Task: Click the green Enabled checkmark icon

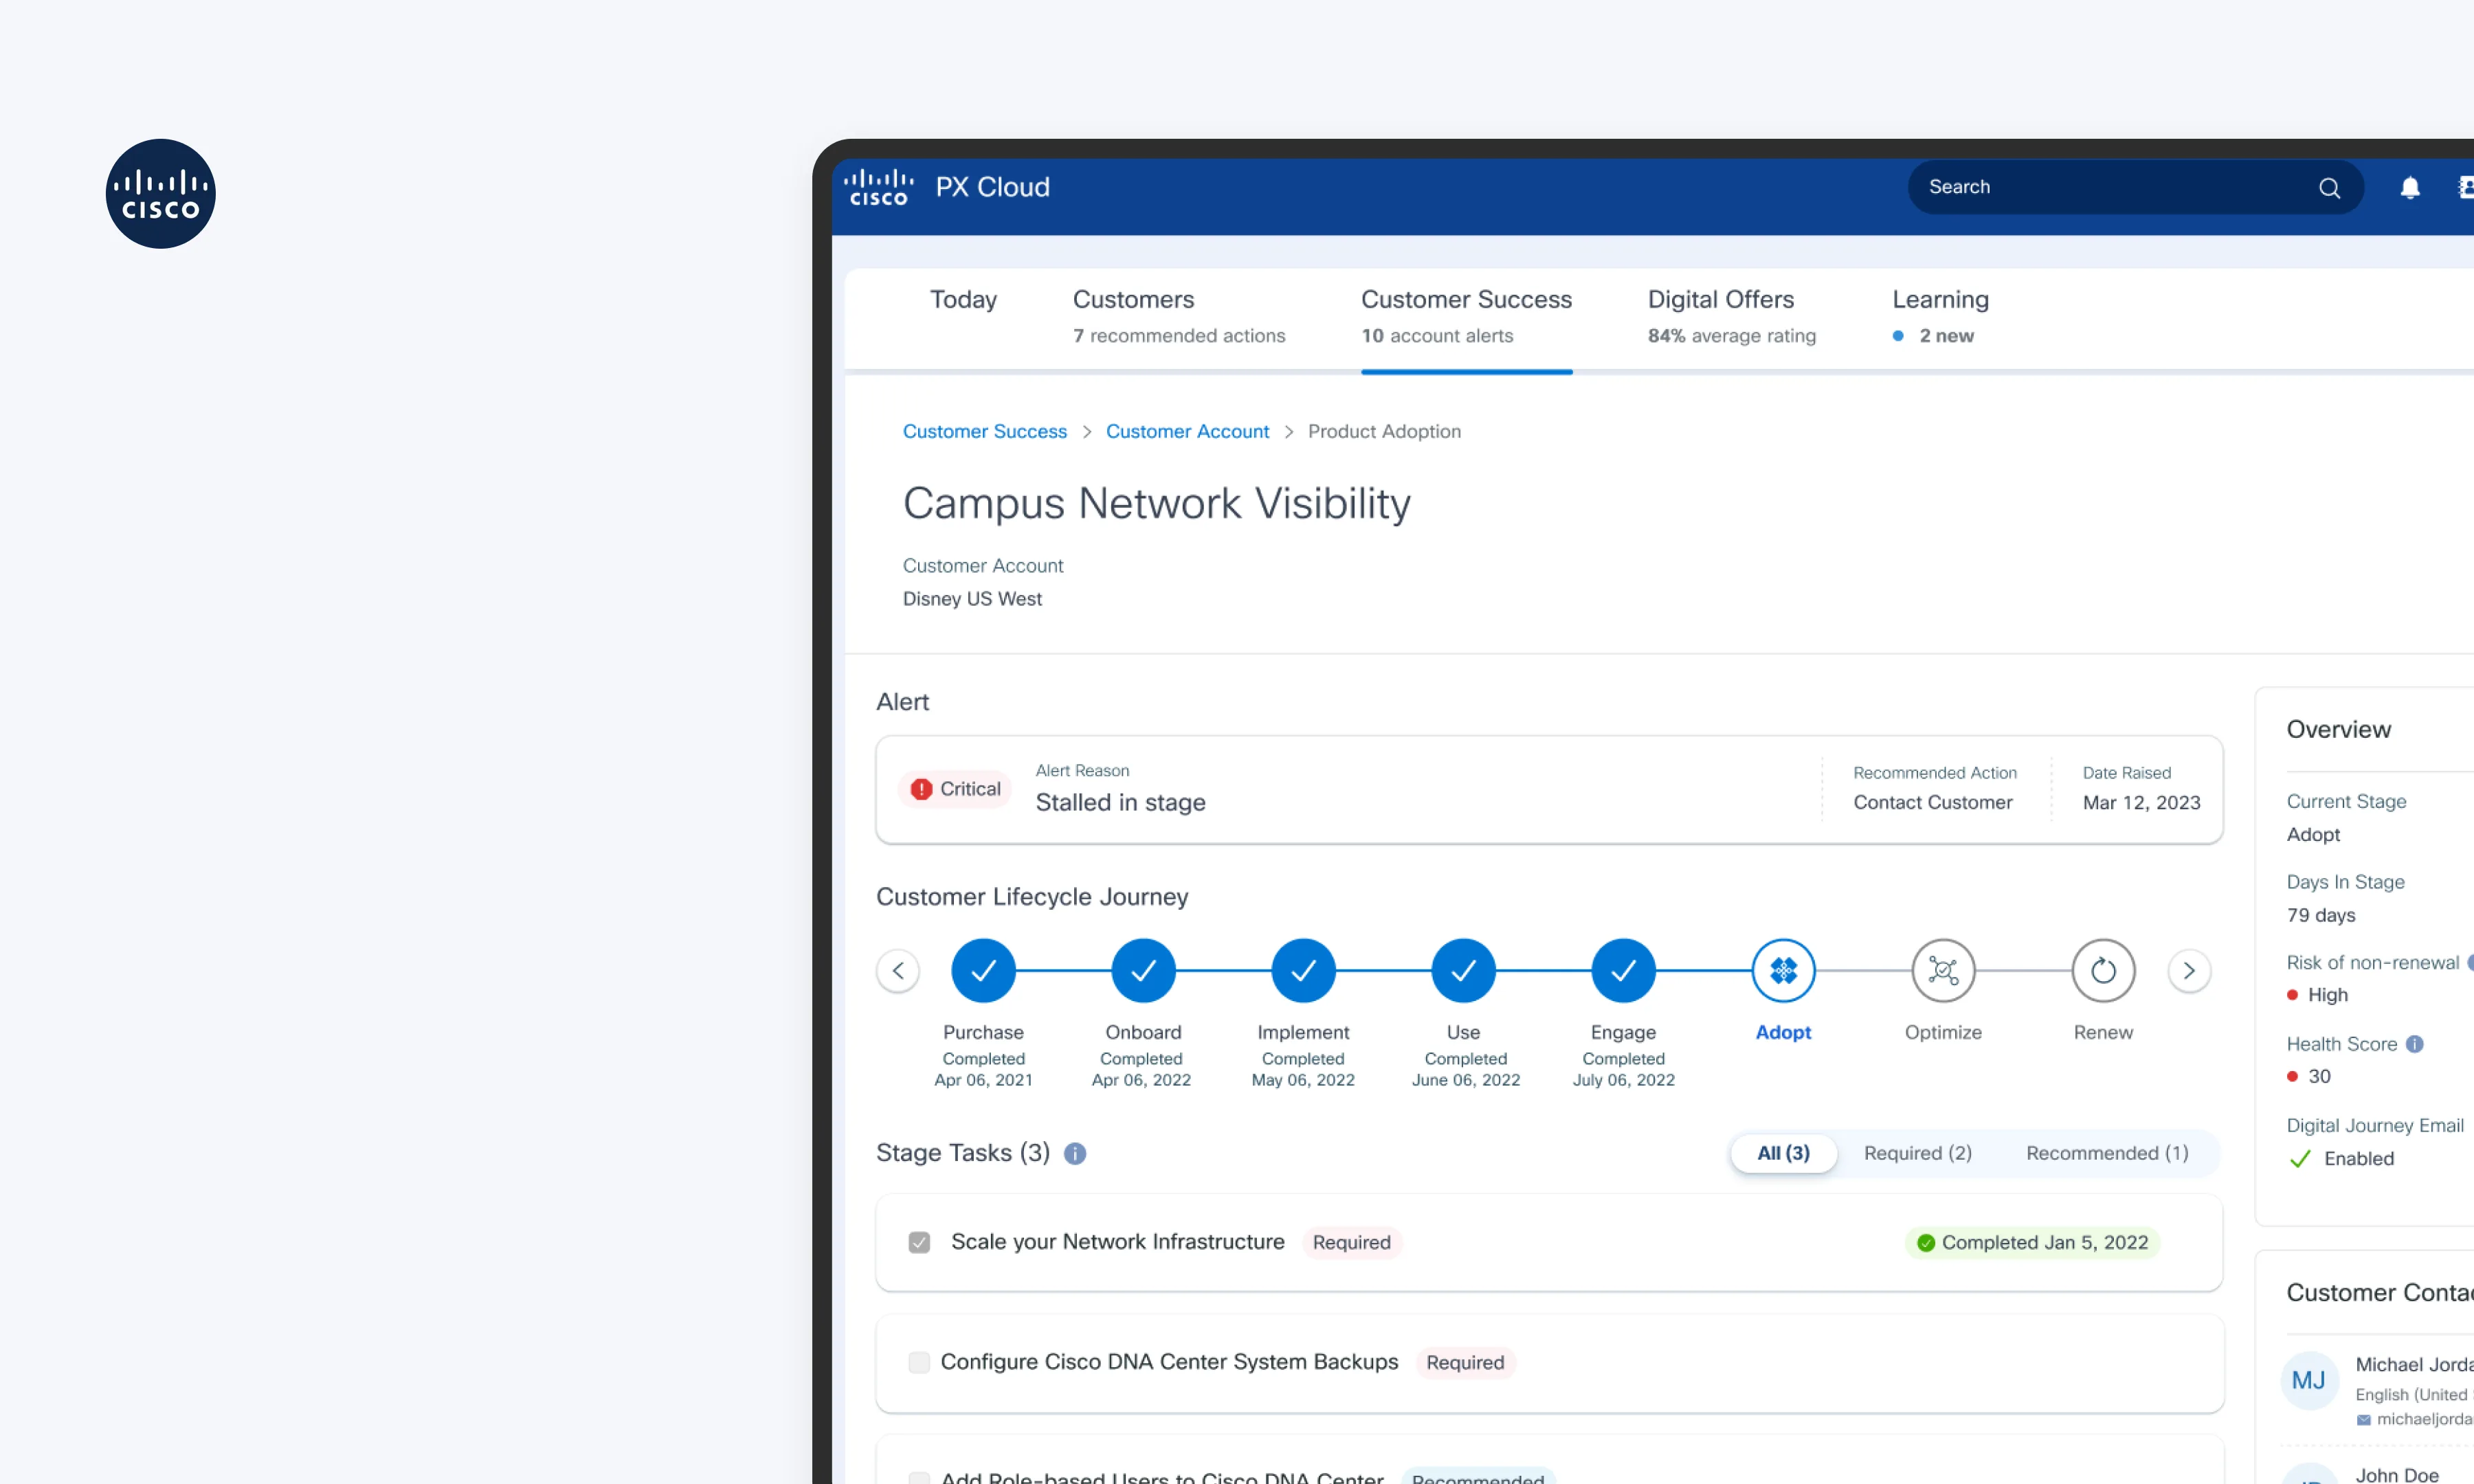Action: (2300, 1159)
